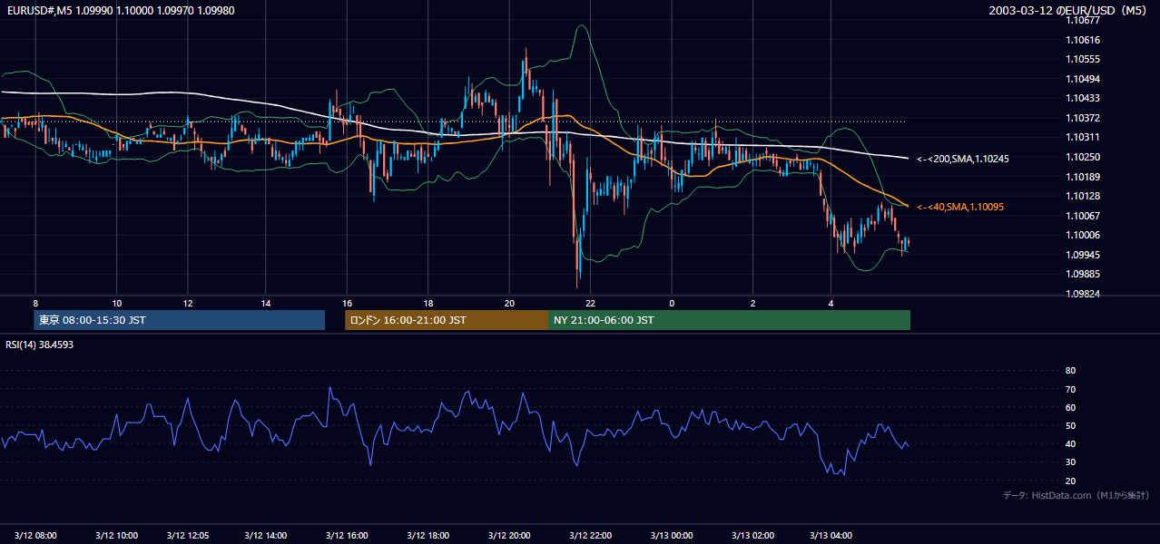Click RSI scale value 40
1160x544 pixels.
click(1071, 443)
